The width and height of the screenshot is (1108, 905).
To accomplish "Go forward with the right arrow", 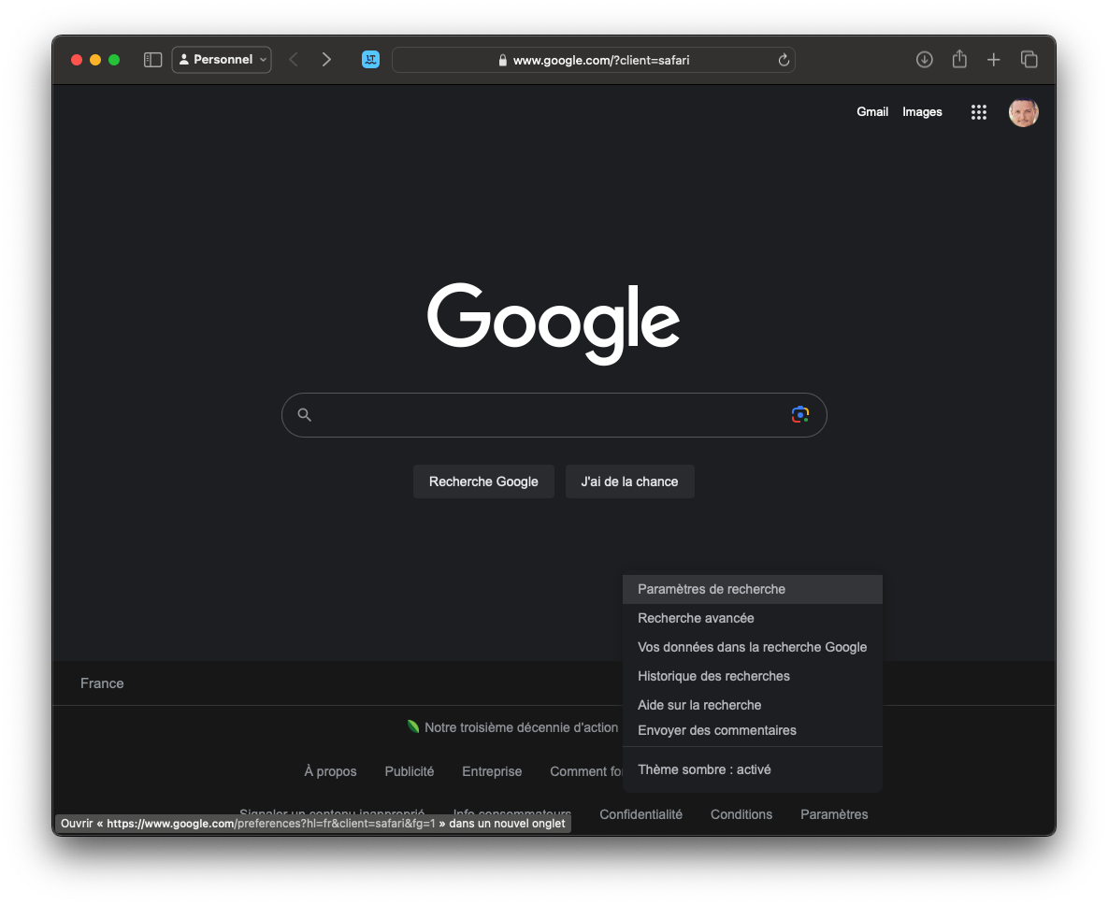I will click(x=326, y=60).
